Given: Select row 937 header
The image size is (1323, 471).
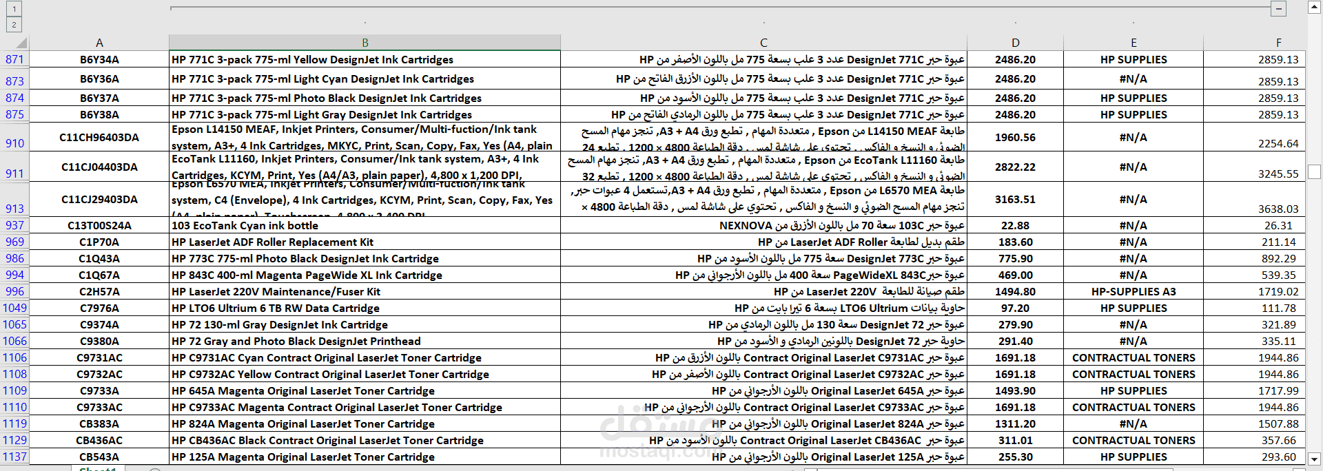Looking at the screenshot, I should [x=14, y=225].
